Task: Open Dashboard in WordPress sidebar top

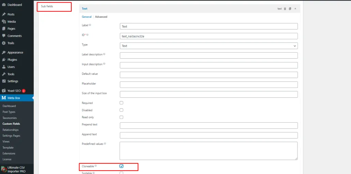Action: [x=14, y=5]
